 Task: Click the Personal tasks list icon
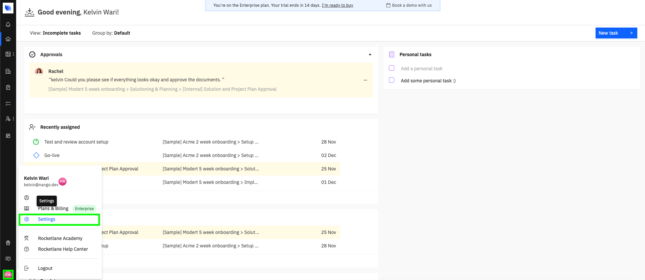click(x=392, y=54)
